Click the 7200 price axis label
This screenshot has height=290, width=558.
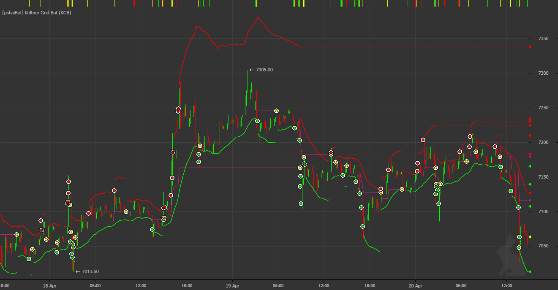[543, 143]
